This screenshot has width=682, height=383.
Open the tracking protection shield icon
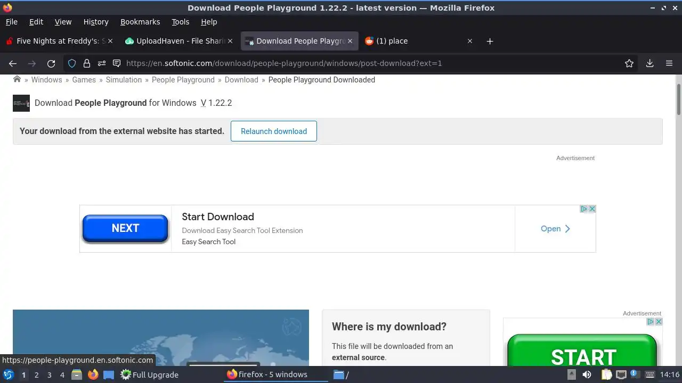coord(72,63)
